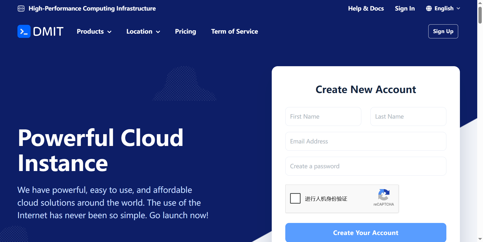Viewport: 483px width, 242px height.
Task: Click the DMIT terminal logo icon
Action: tap(24, 31)
